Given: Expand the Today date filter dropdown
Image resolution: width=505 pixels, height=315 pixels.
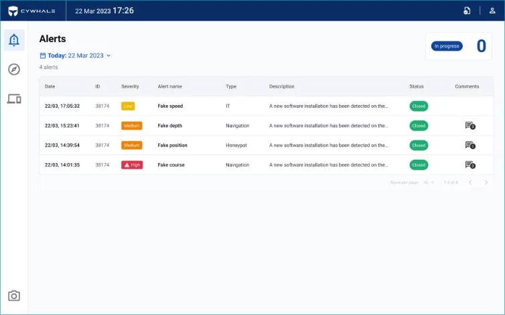Looking at the screenshot, I should [x=76, y=56].
